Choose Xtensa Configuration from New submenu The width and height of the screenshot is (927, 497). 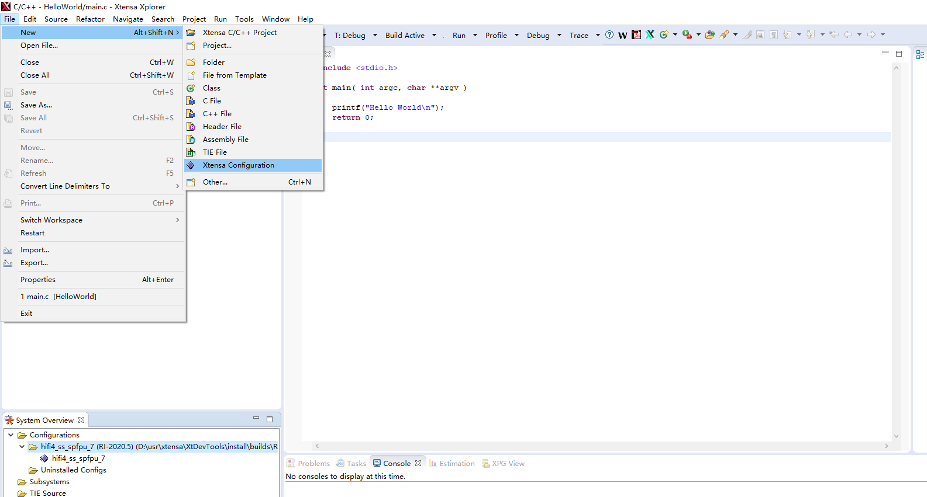click(238, 165)
